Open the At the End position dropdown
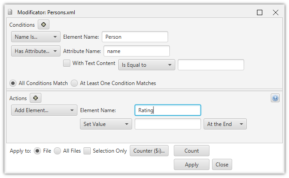 pos(225,124)
